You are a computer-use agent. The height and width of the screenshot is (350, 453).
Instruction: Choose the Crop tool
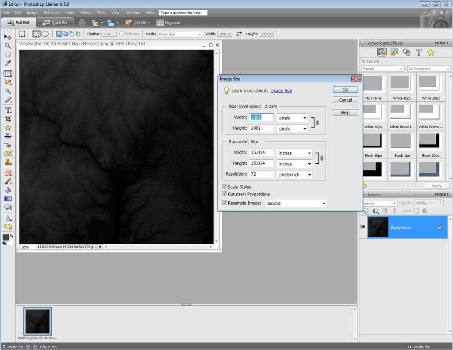8,119
